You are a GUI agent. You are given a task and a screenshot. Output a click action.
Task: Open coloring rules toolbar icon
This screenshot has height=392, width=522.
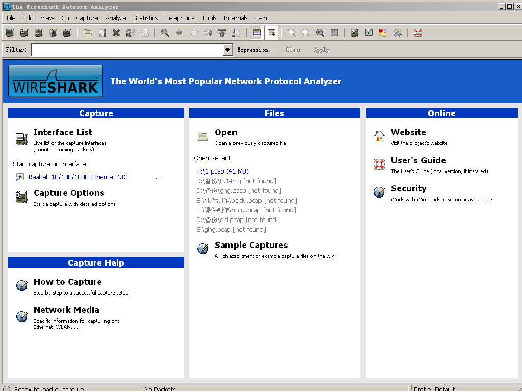383,33
